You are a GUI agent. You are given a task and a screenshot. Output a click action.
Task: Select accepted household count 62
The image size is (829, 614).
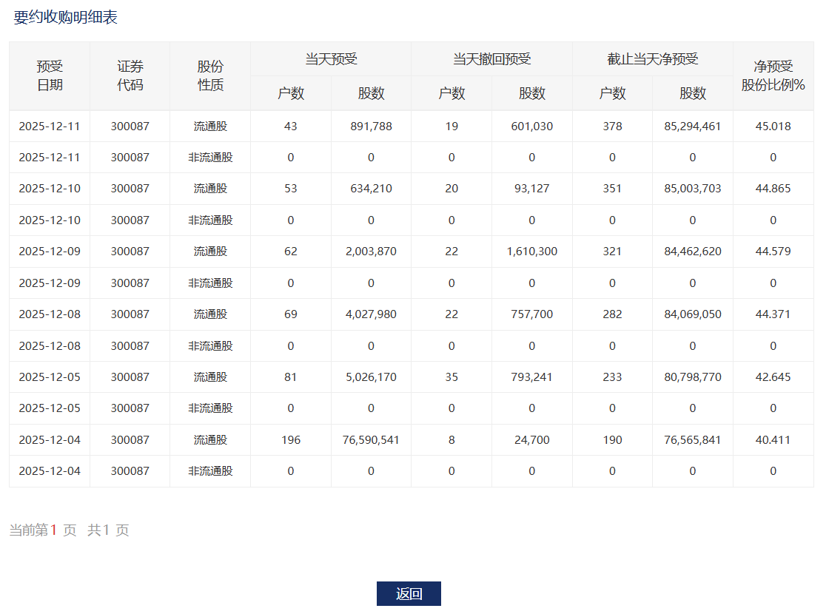coord(291,252)
